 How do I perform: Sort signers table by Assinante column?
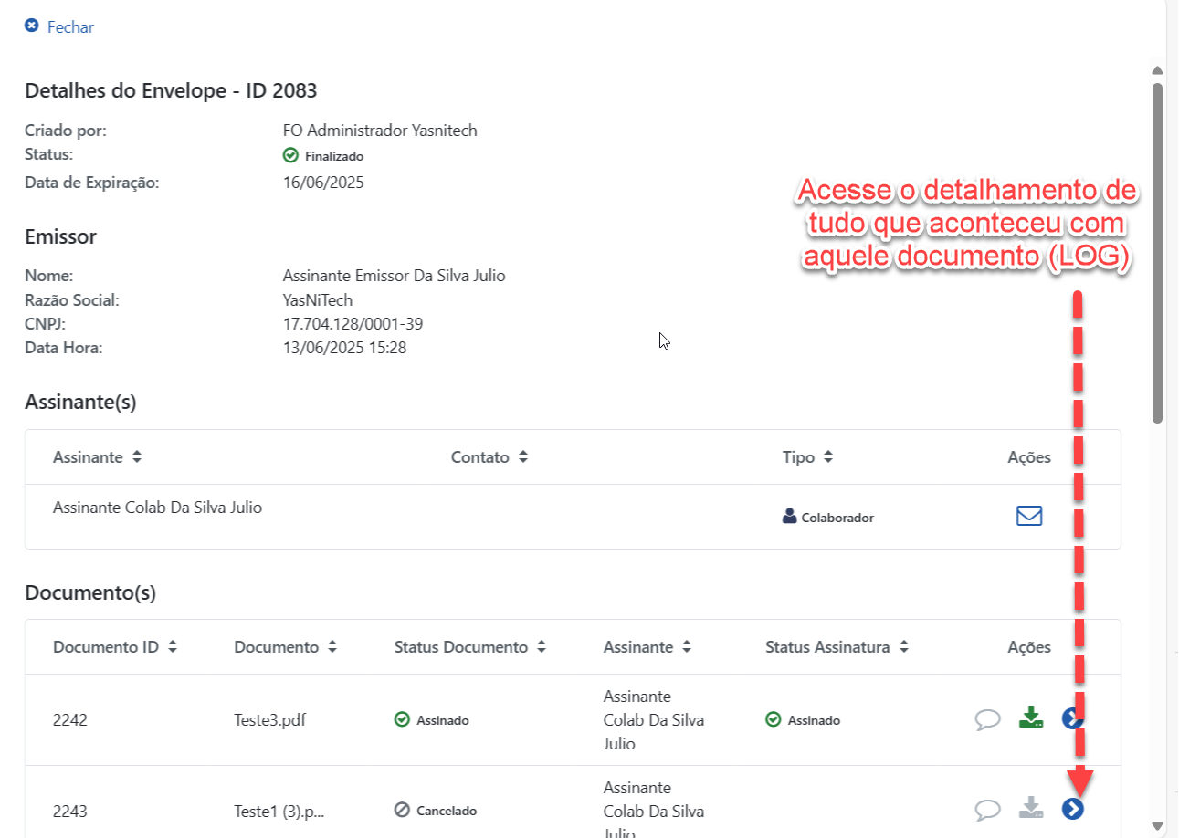coord(98,457)
